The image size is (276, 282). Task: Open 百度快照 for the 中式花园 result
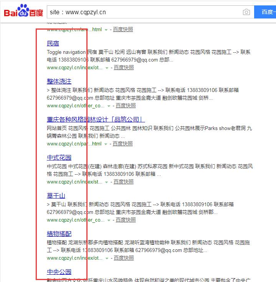click(124, 182)
